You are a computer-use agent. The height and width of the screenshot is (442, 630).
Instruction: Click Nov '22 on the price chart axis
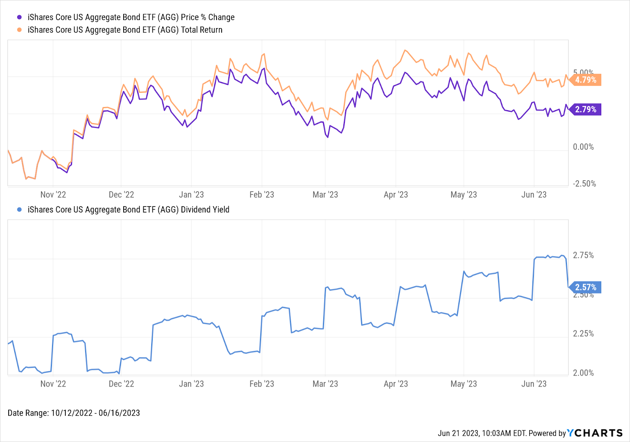pos(53,195)
